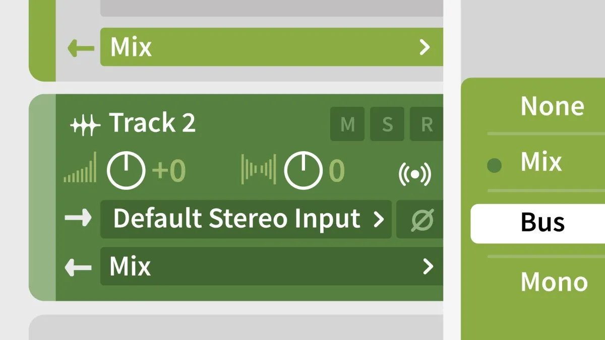Select Mono in the output menu
This screenshot has width=605, height=340.
(x=554, y=282)
